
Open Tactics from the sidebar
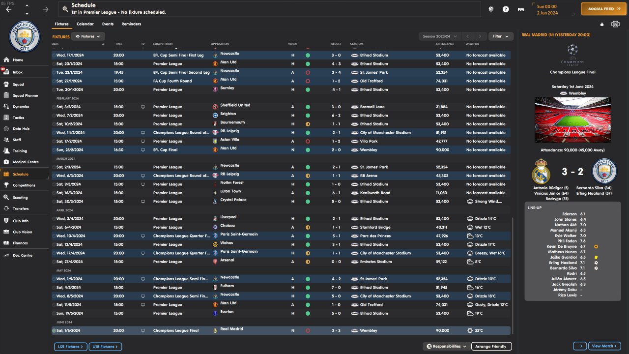[x=19, y=118]
